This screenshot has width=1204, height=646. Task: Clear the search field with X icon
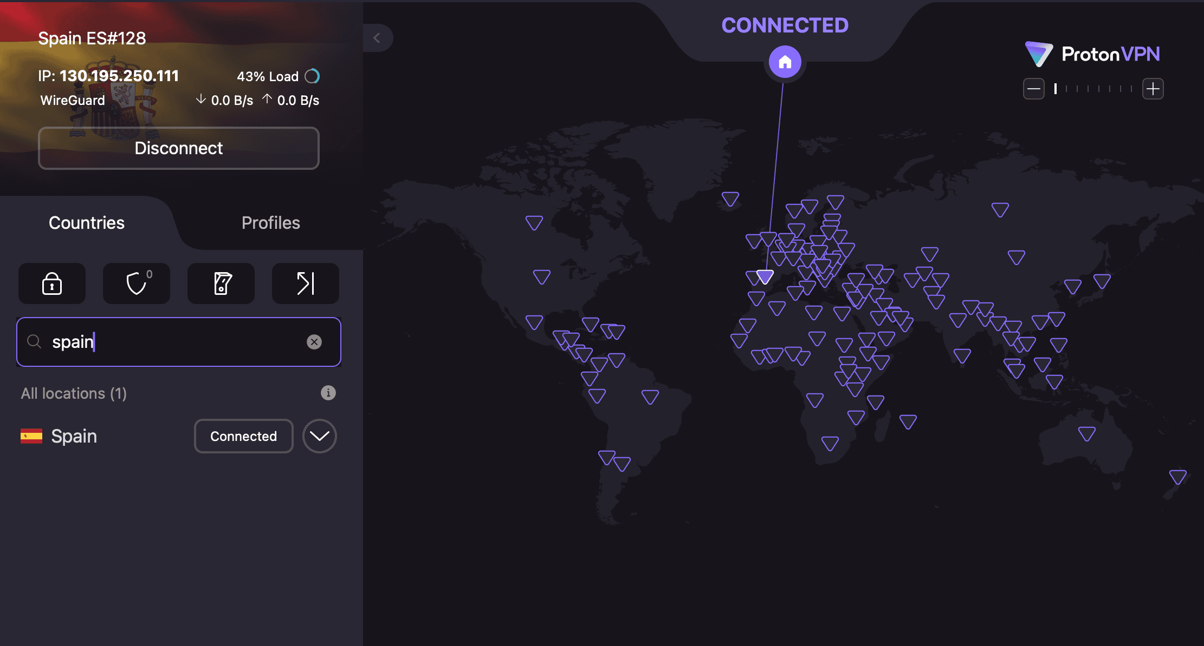[314, 342]
